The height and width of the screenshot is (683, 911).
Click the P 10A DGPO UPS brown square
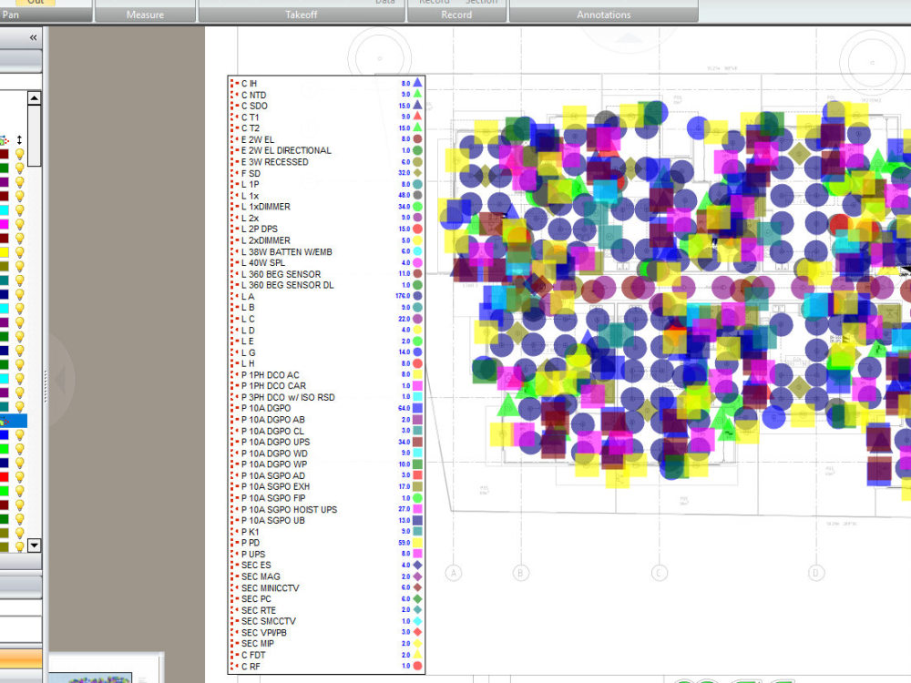(417, 442)
